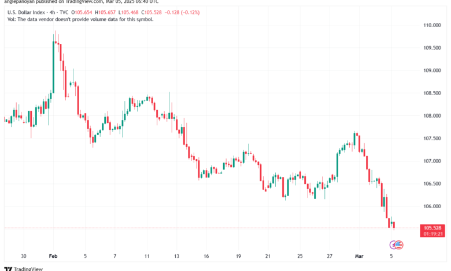The width and height of the screenshot is (451, 271).
Task: Click the 106.500 price axis label
Action: tap(432, 184)
